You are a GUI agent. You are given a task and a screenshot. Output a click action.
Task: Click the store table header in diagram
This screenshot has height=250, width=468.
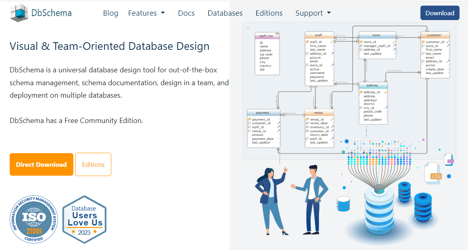click(377, 35)
